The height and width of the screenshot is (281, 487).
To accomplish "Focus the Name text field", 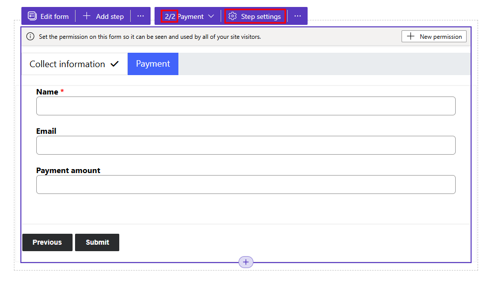I will click(245, 106).
